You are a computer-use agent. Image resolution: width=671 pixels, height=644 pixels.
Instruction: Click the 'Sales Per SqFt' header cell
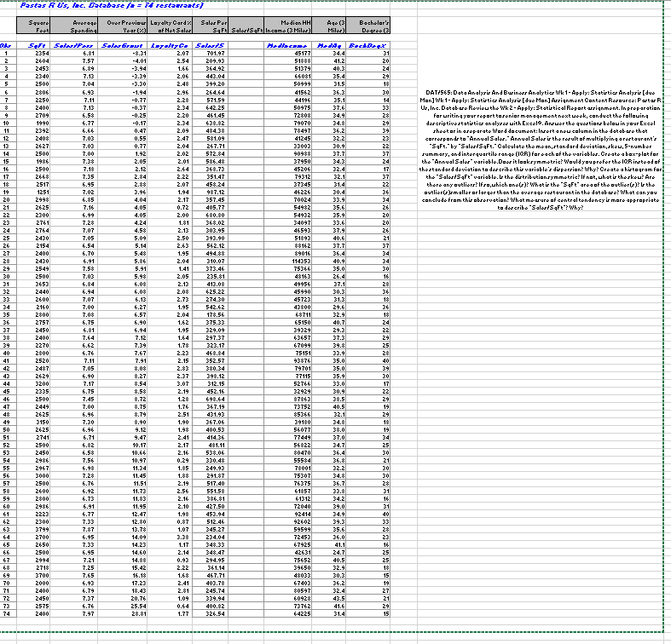point(210,26)
